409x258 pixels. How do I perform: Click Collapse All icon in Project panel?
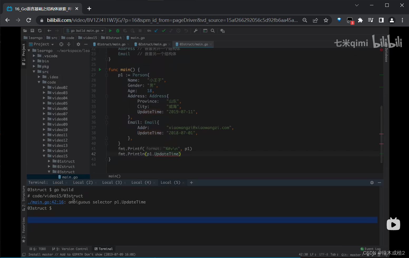pyautogui.click(x=69, y=44)
